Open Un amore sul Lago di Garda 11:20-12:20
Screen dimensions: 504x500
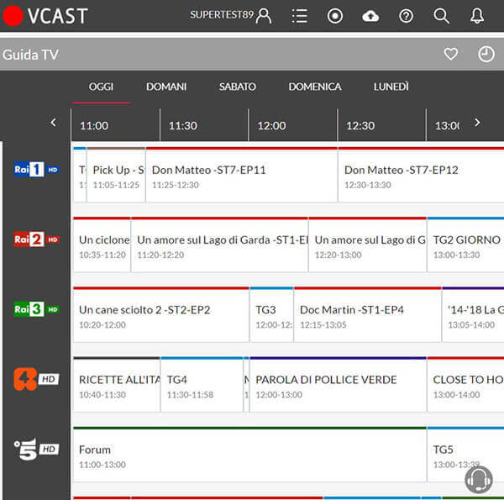(x=219, y=245)
